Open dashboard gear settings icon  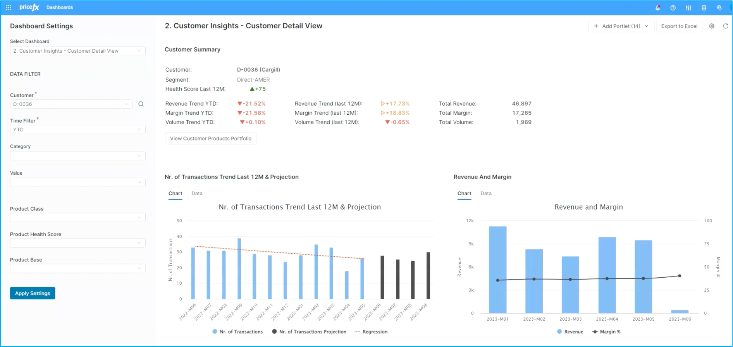pos(712,26)
